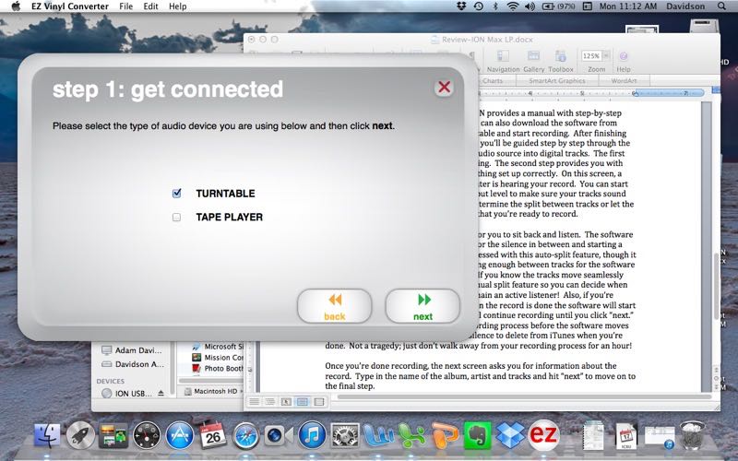
Task: Enable the TAPE PLAYER option
Action: [x=176, y=218]
